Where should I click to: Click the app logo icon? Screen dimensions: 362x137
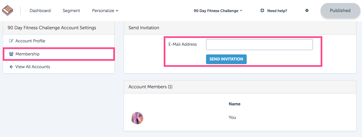[7, 10]
